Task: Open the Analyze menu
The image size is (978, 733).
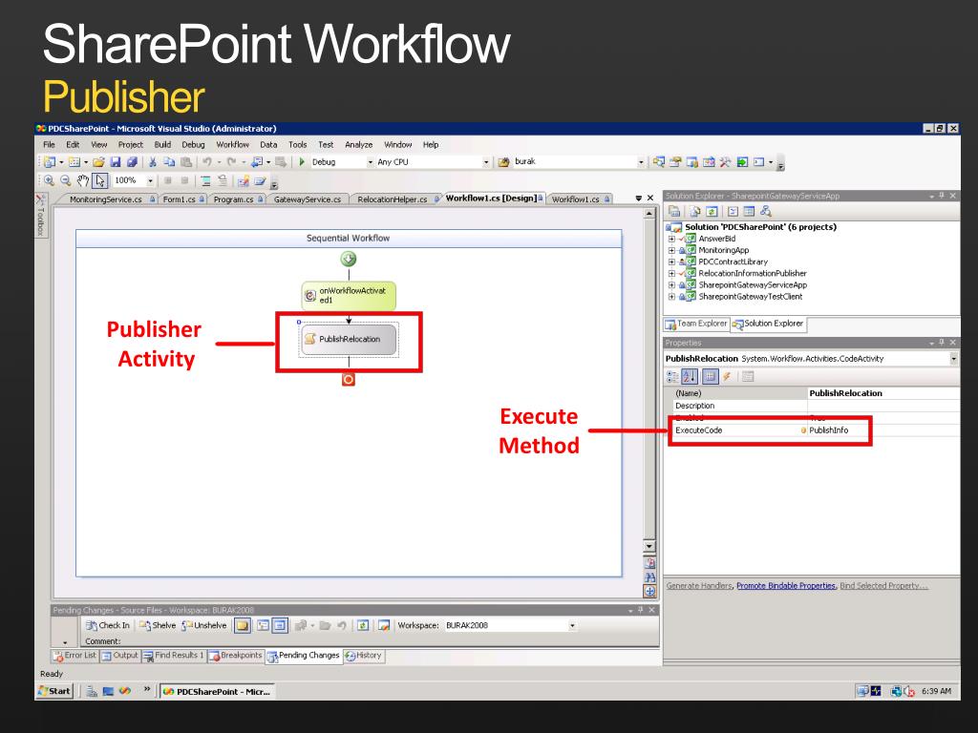Action: [359, 145]
